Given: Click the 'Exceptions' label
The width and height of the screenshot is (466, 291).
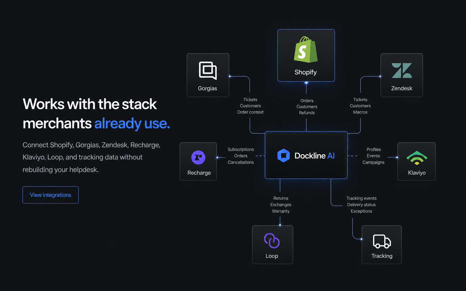Looking at the screenshot, I should (361, 211).
